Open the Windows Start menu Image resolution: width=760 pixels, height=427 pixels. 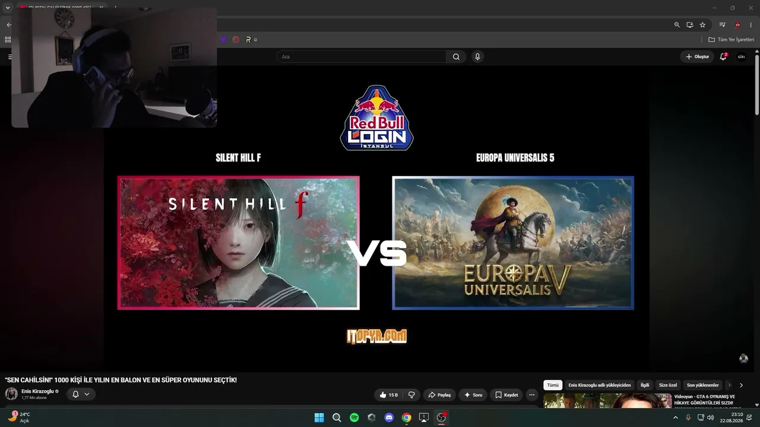(319, 418)
